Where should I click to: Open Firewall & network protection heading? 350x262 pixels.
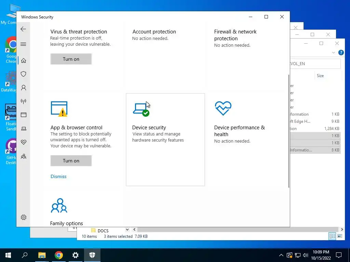point(235,35)
